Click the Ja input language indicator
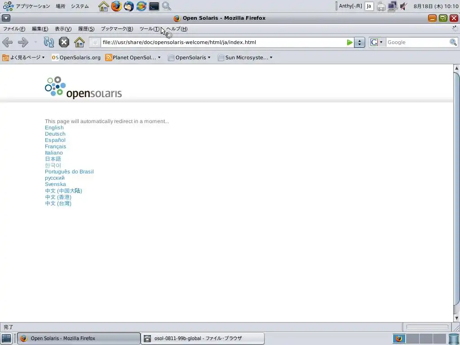460x345 pixels. click(x=369, y=6)
